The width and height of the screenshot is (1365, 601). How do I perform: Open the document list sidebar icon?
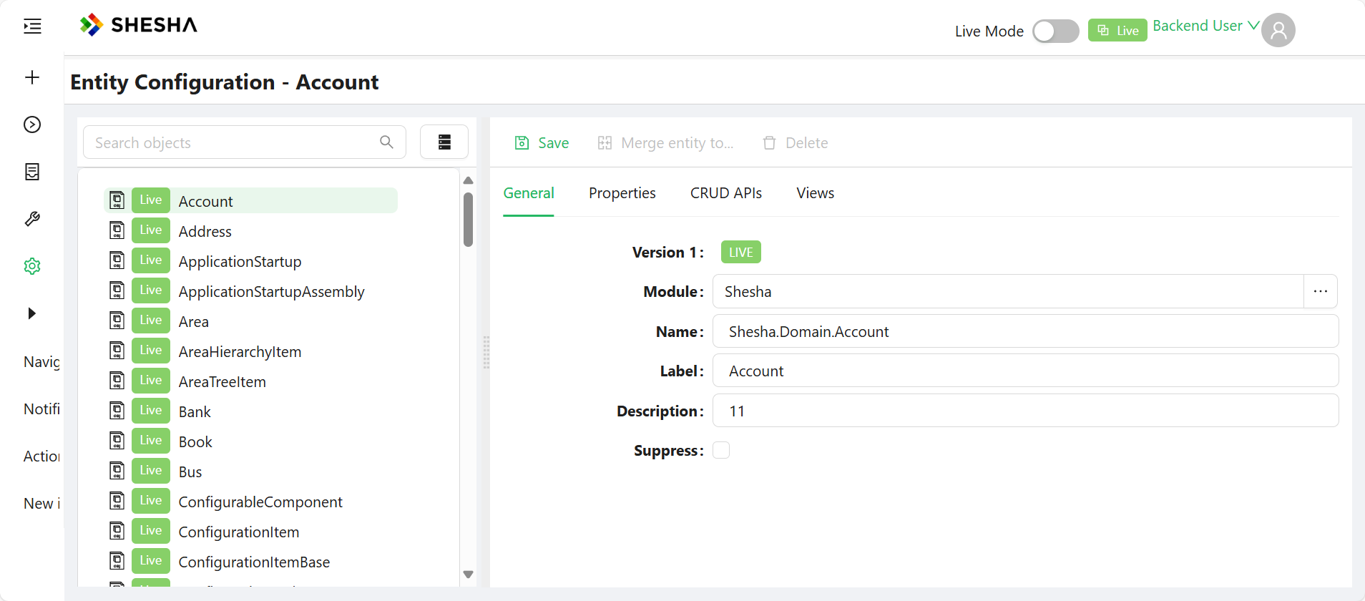[x=32, y=172]
